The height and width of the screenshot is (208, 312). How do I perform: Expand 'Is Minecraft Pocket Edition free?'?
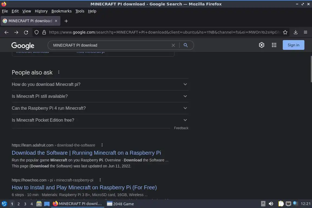tap(100, 120)
